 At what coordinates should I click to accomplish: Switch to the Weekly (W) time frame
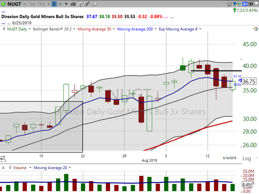(60, 4)
